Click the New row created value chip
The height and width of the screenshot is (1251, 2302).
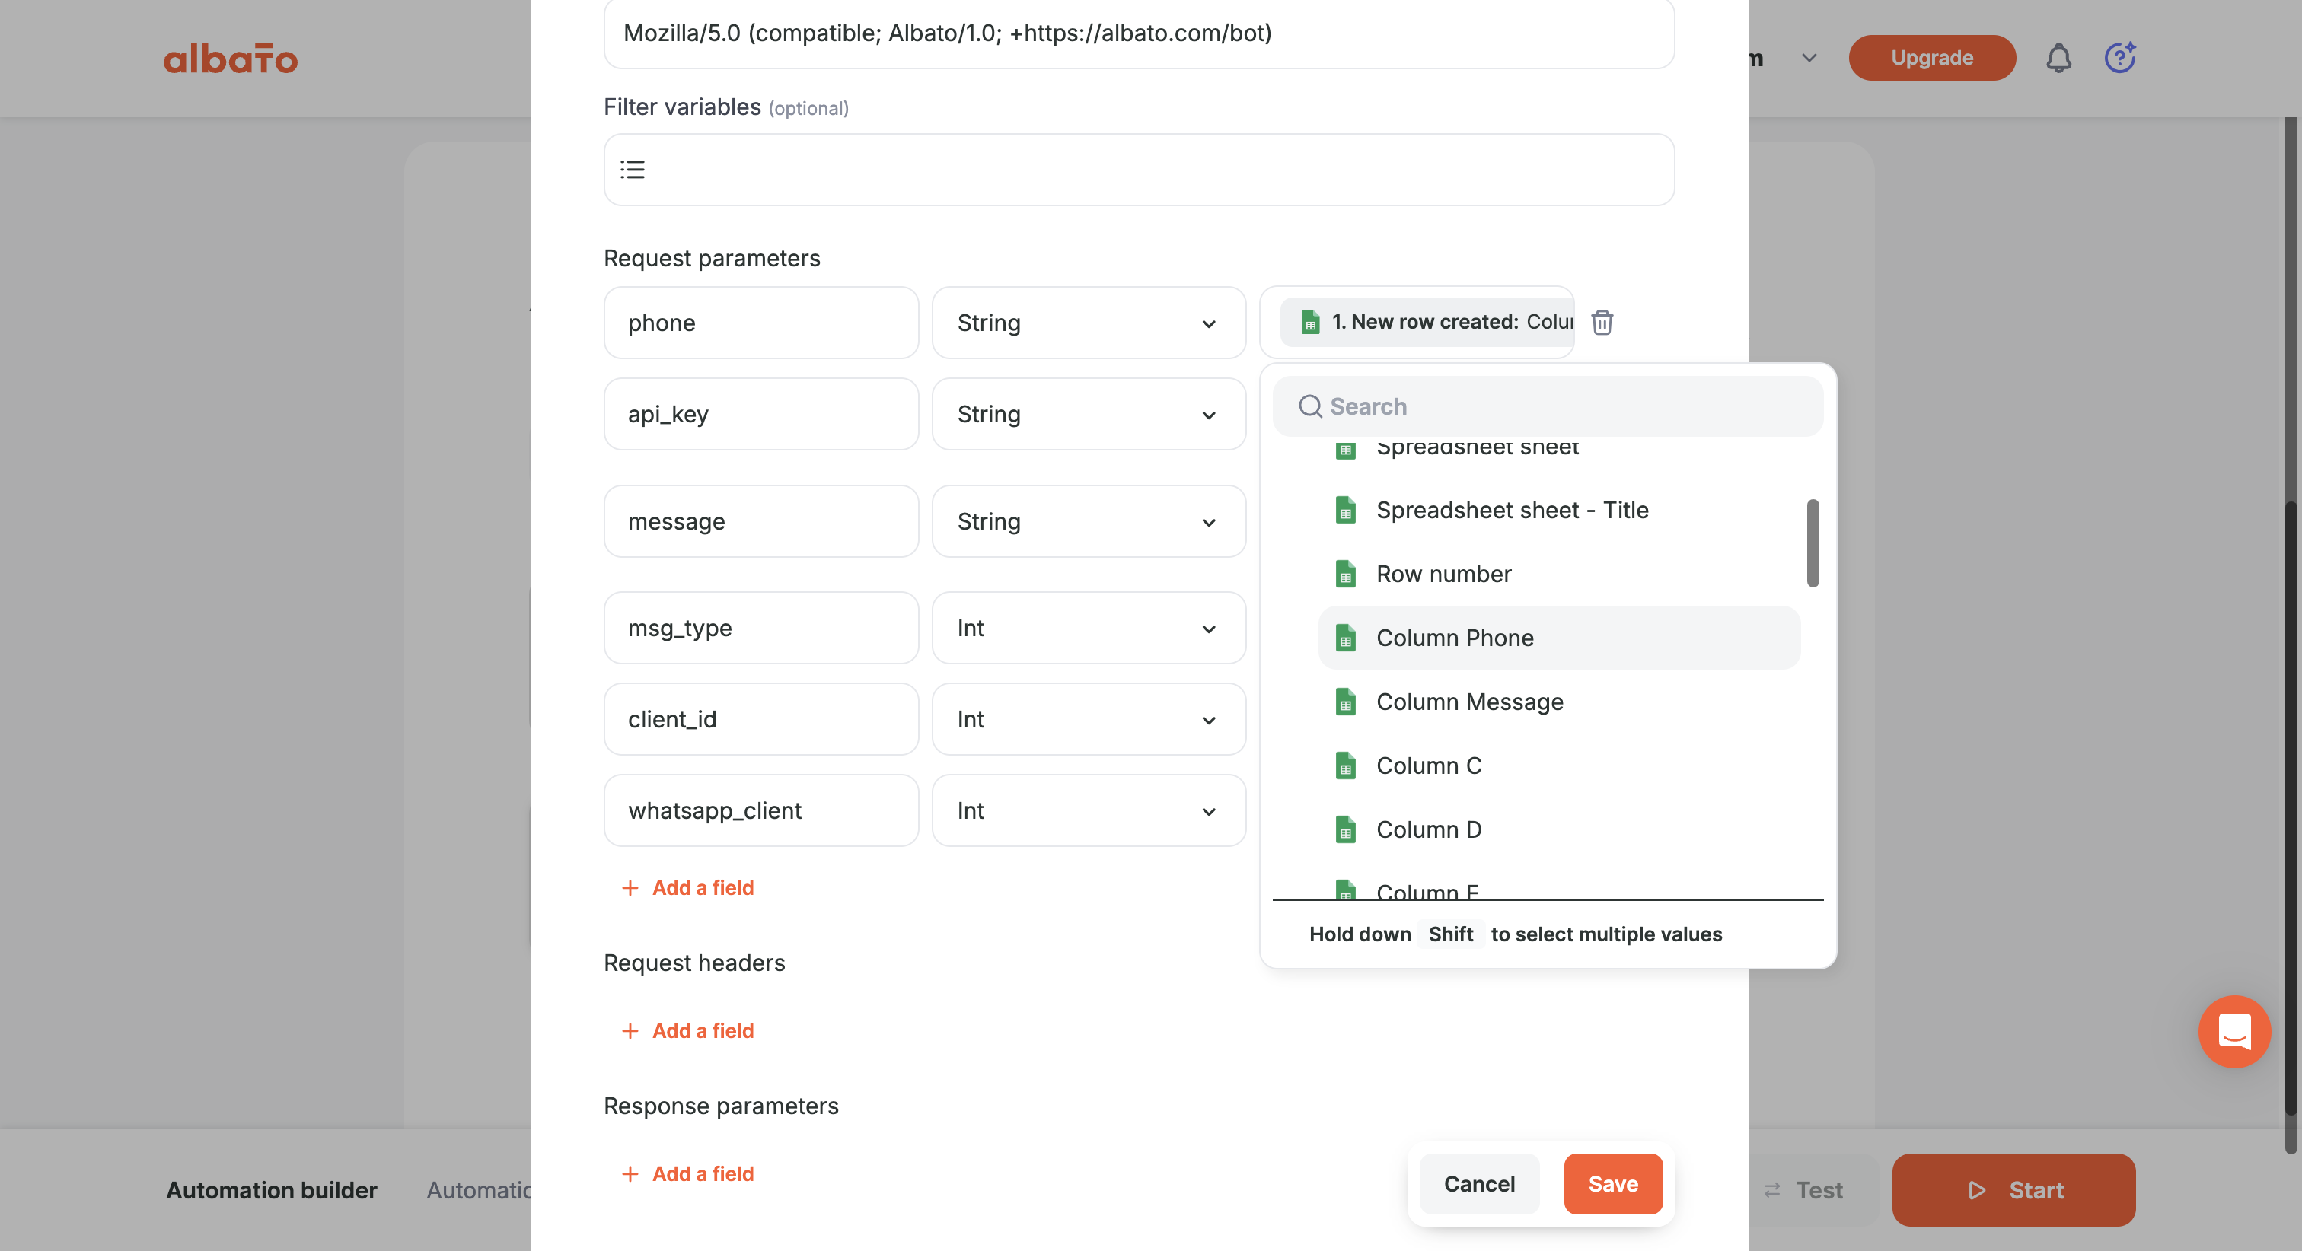(x=1427, y=322)
